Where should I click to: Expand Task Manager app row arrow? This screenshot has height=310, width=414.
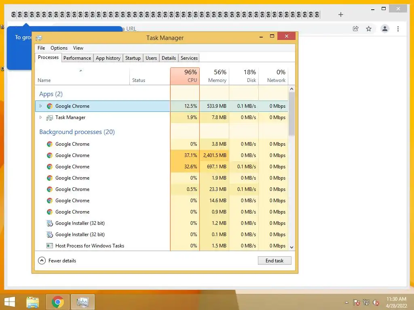[x=40, y=117]
